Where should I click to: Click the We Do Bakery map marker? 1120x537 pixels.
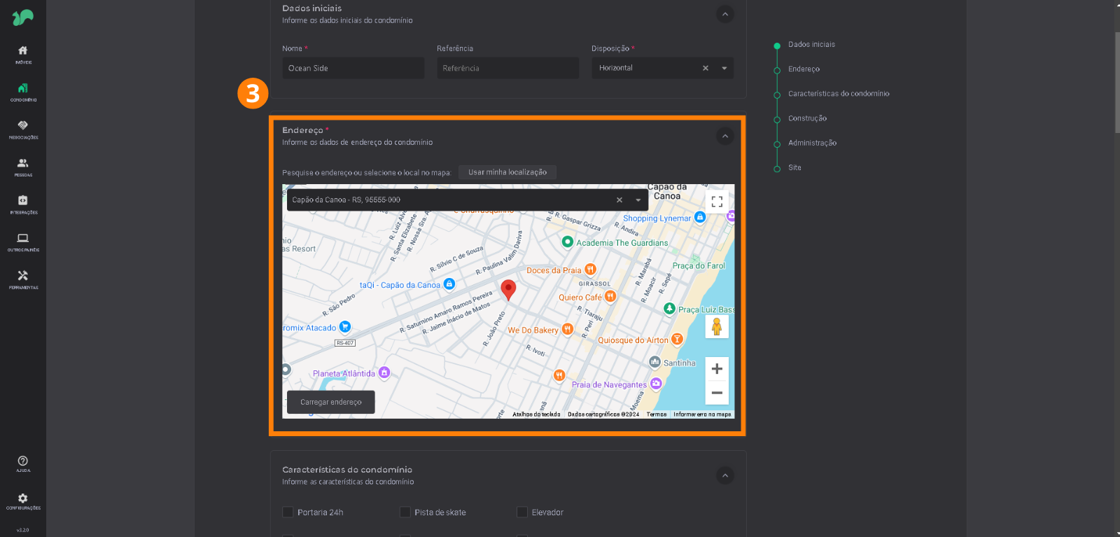click(x=568, y=329)
